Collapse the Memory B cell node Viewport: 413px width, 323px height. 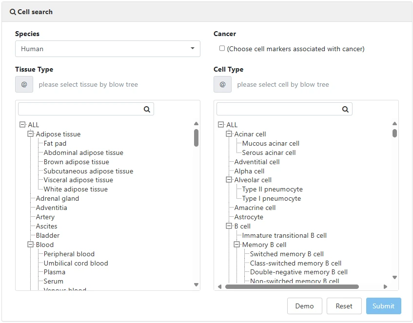(236, 245)
